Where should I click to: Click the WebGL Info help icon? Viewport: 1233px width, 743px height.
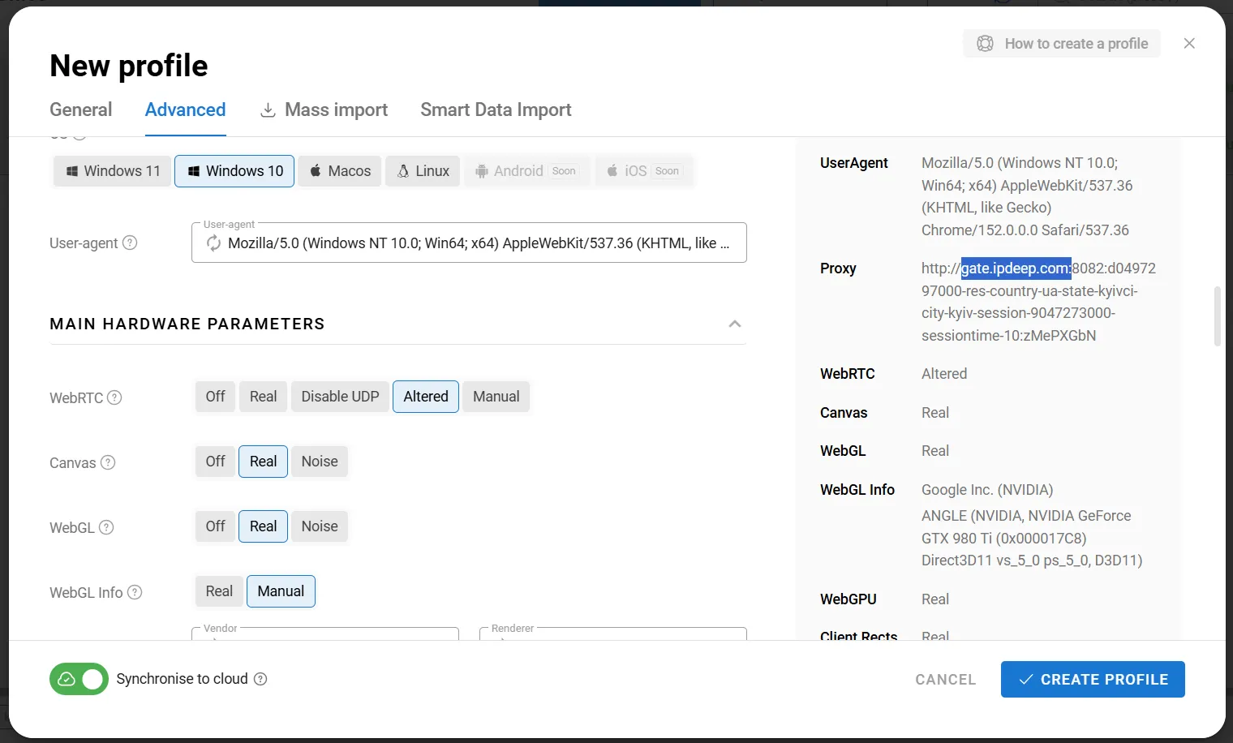point(135,592)
